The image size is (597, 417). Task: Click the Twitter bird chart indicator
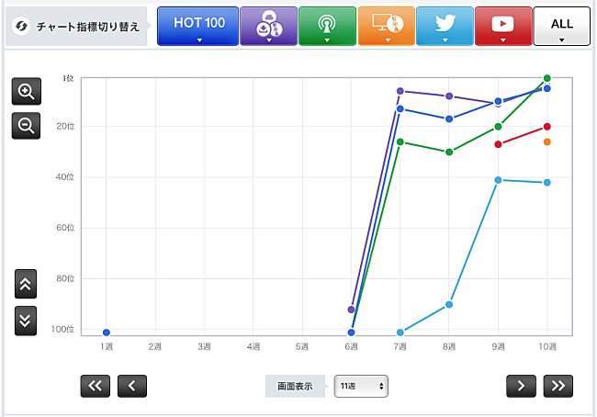(445, 26)
